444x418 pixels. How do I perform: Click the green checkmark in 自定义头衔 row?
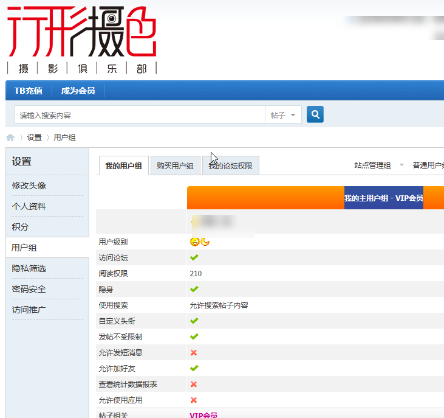pos(194,321)
